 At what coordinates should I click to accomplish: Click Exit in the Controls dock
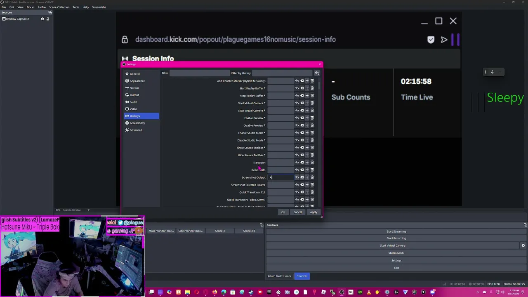pyautogui.click(x=396, y=268)
